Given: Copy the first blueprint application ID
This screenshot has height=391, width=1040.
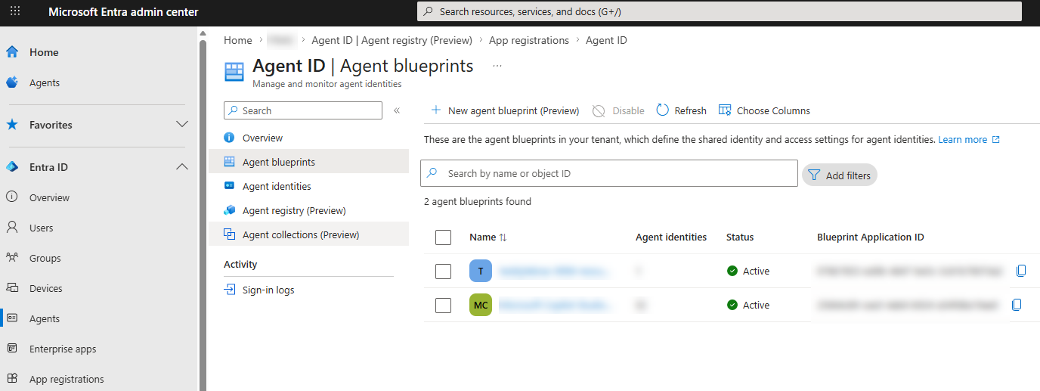Looking at the screenshot, I should 1021,271.
